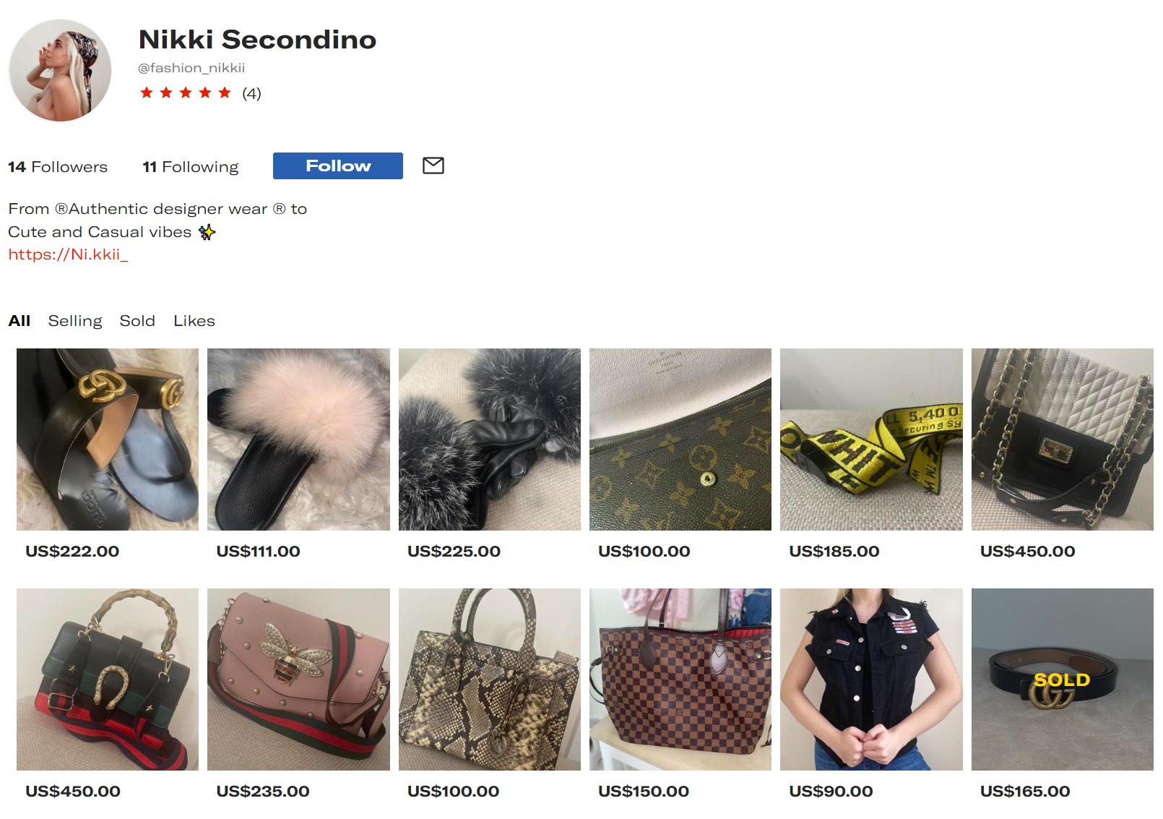Image resolution: width=1163 pixels, height=819 pixels.
Task: Click the red five-star rating
Action: [x=186, y=93]
